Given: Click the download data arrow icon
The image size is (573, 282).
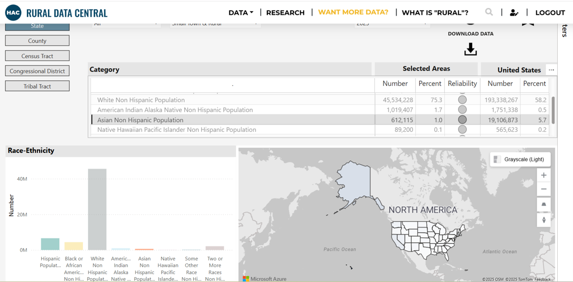Looking at the screenshot, I should pyautogui.click(x=470, y=49).
